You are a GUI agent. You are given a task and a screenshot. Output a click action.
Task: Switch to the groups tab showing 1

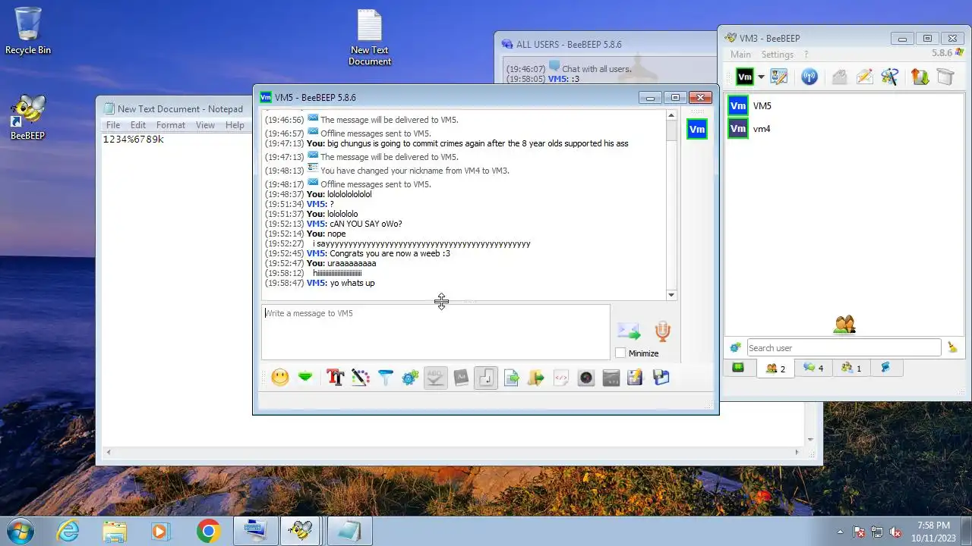(x=851, y=368)
